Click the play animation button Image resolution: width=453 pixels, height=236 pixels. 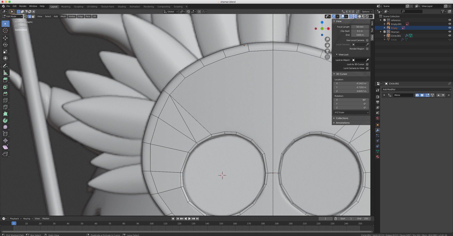(189, 219)
